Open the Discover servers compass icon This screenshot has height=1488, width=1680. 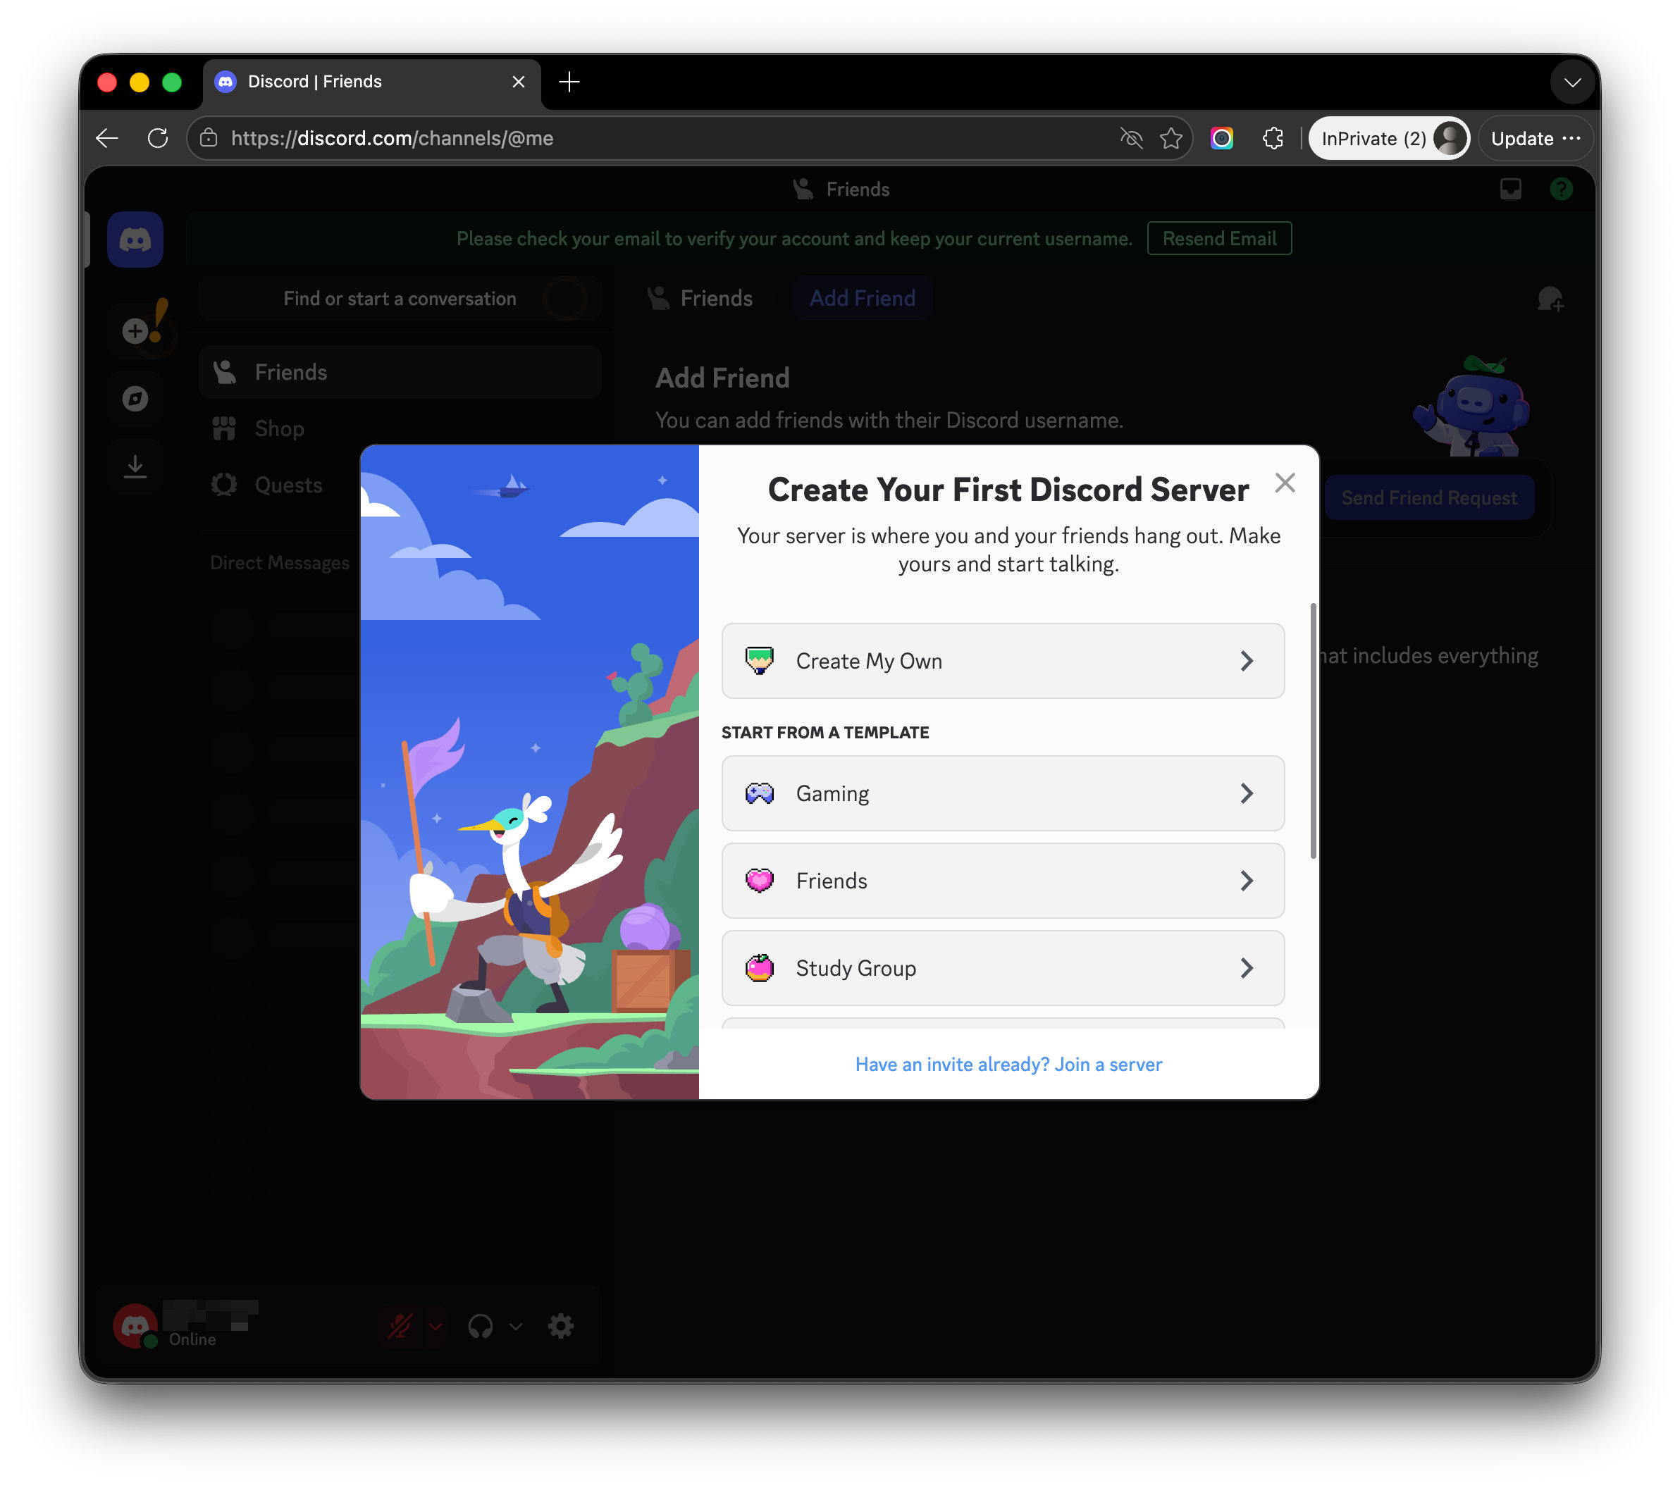135,399
